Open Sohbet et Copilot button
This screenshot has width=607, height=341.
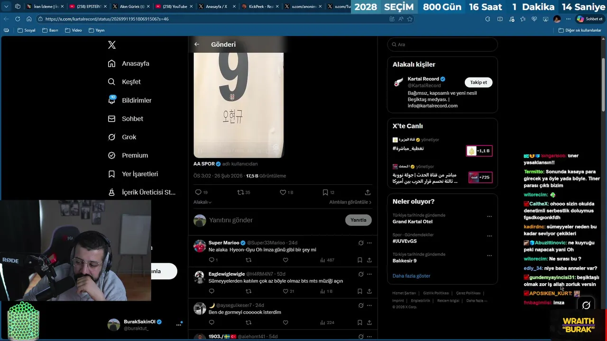[589, 19]
